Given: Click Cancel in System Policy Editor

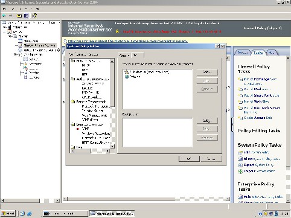Looking at the screenshot, I should click(211, 159).
